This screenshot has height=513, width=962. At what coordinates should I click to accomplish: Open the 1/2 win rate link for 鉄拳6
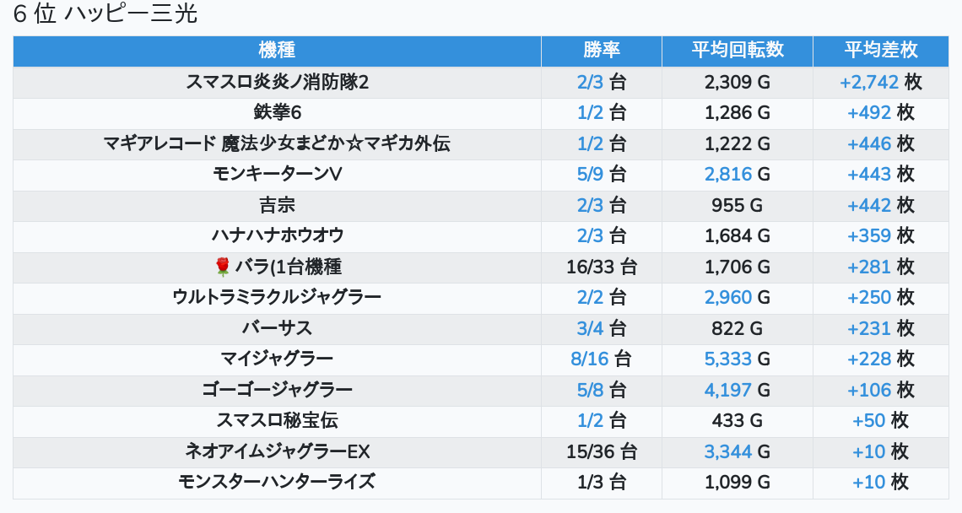(x=591, y=113)
